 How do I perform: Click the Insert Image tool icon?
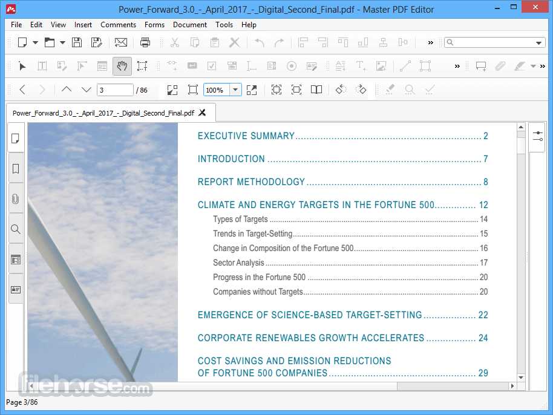click(x=381, y=66)
